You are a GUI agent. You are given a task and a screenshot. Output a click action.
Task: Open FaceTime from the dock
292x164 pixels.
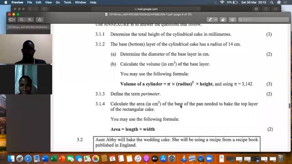coord(70,159)
